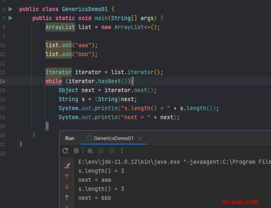The height and width of the screenshot is (208, 271).
Task: Click list.iterator() call on line 13
Action: [x=135, y=72]
